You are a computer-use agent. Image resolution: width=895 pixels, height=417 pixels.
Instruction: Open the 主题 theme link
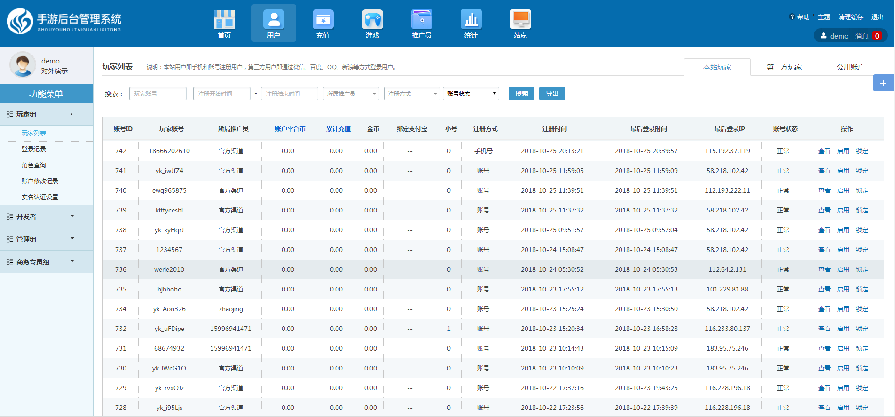coord(824,17)
